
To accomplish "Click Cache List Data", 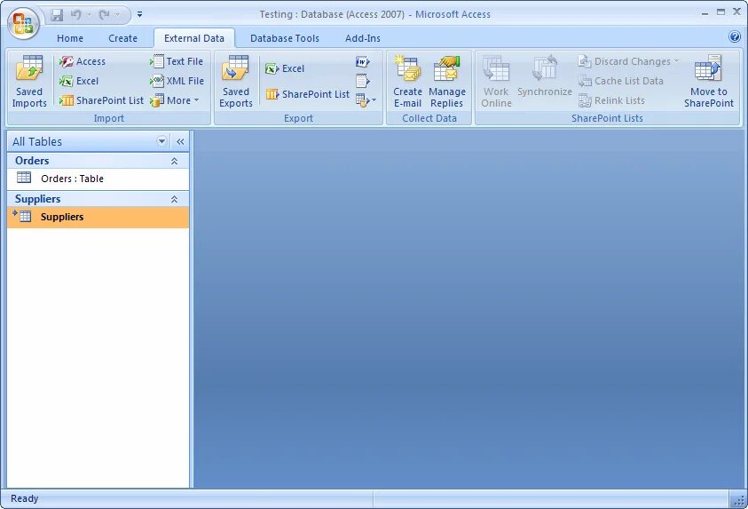I will 620,81.
